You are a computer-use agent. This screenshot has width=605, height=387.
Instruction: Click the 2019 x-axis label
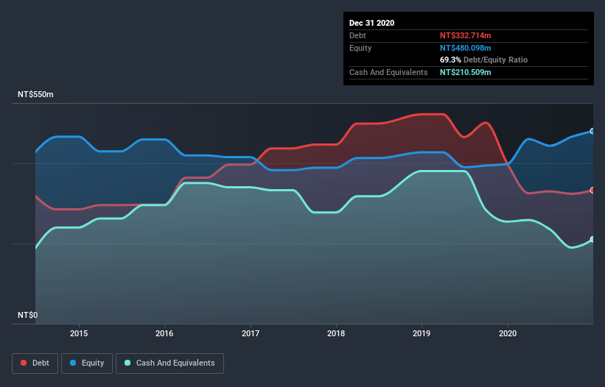coord(422,333)
